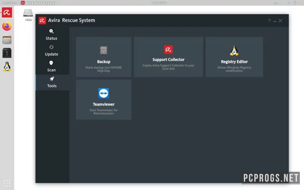The height and width of the screenshot is (190, 304).
Task: Launch the Teamviewer tile
Action: pyautogui.click(x=103, y=100)
